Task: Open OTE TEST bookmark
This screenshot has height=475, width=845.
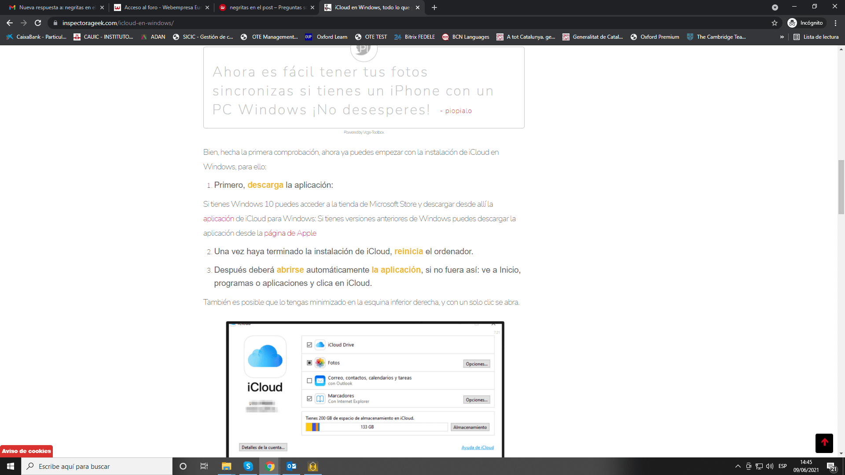Action: (x=371, y=37)
